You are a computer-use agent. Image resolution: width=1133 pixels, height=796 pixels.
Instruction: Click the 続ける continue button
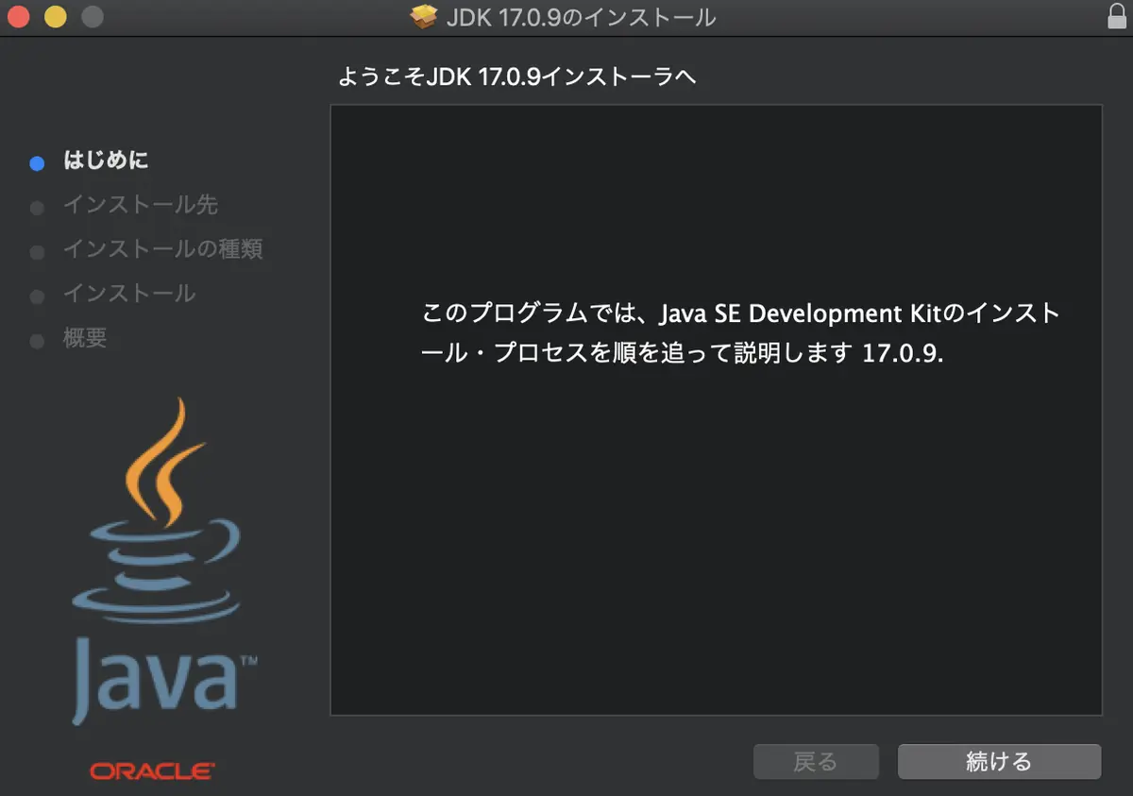pyautogui.click(x=999, y=761)
